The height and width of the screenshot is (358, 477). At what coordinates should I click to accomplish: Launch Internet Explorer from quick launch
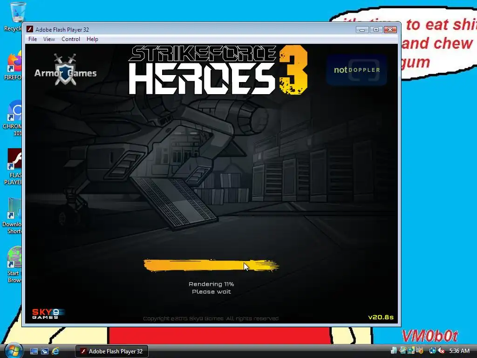[55, 351]
